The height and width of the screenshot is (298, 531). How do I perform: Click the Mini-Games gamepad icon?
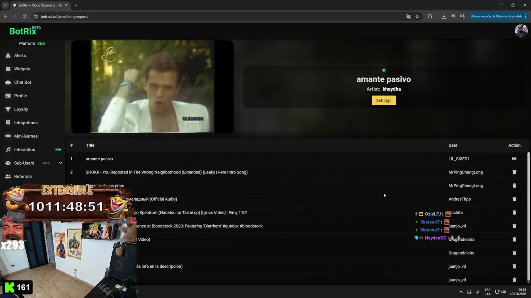(x=8, y=136)
